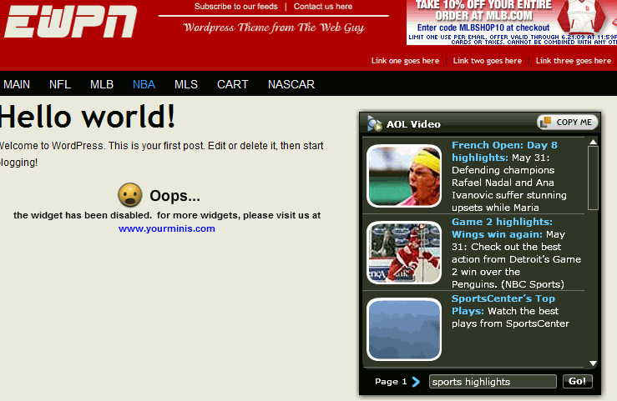Go to next page arrow beside Page 1
The width and height of the screenshot is (617, 401).
pyautogui.click(x=416, y=381)
